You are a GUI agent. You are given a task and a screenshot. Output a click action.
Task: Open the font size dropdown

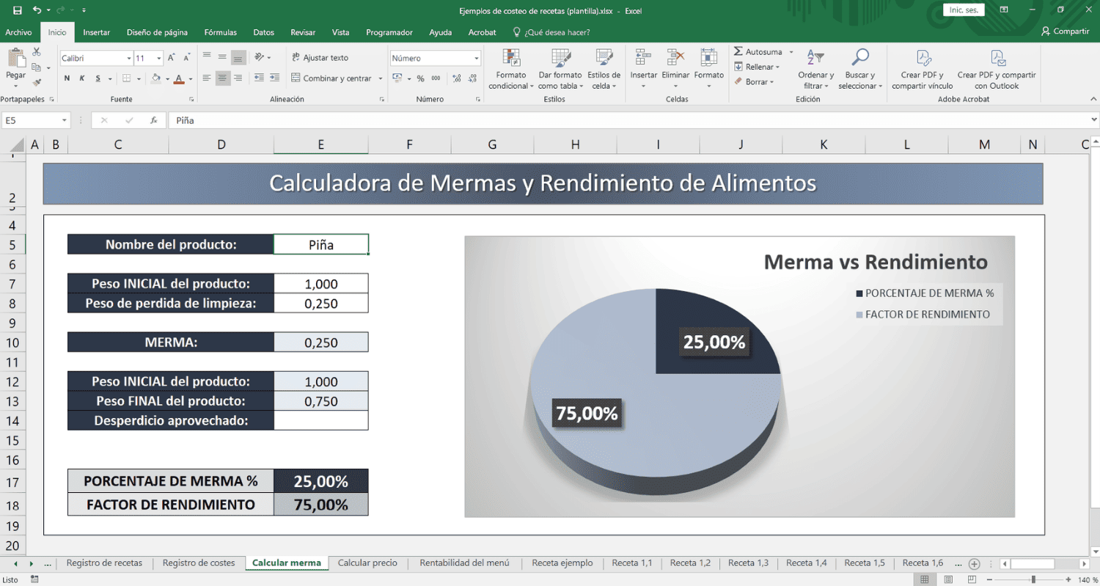pyautogui.click(x=159, y=58)
